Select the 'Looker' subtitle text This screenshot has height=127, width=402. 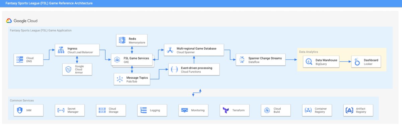point(368,64)
